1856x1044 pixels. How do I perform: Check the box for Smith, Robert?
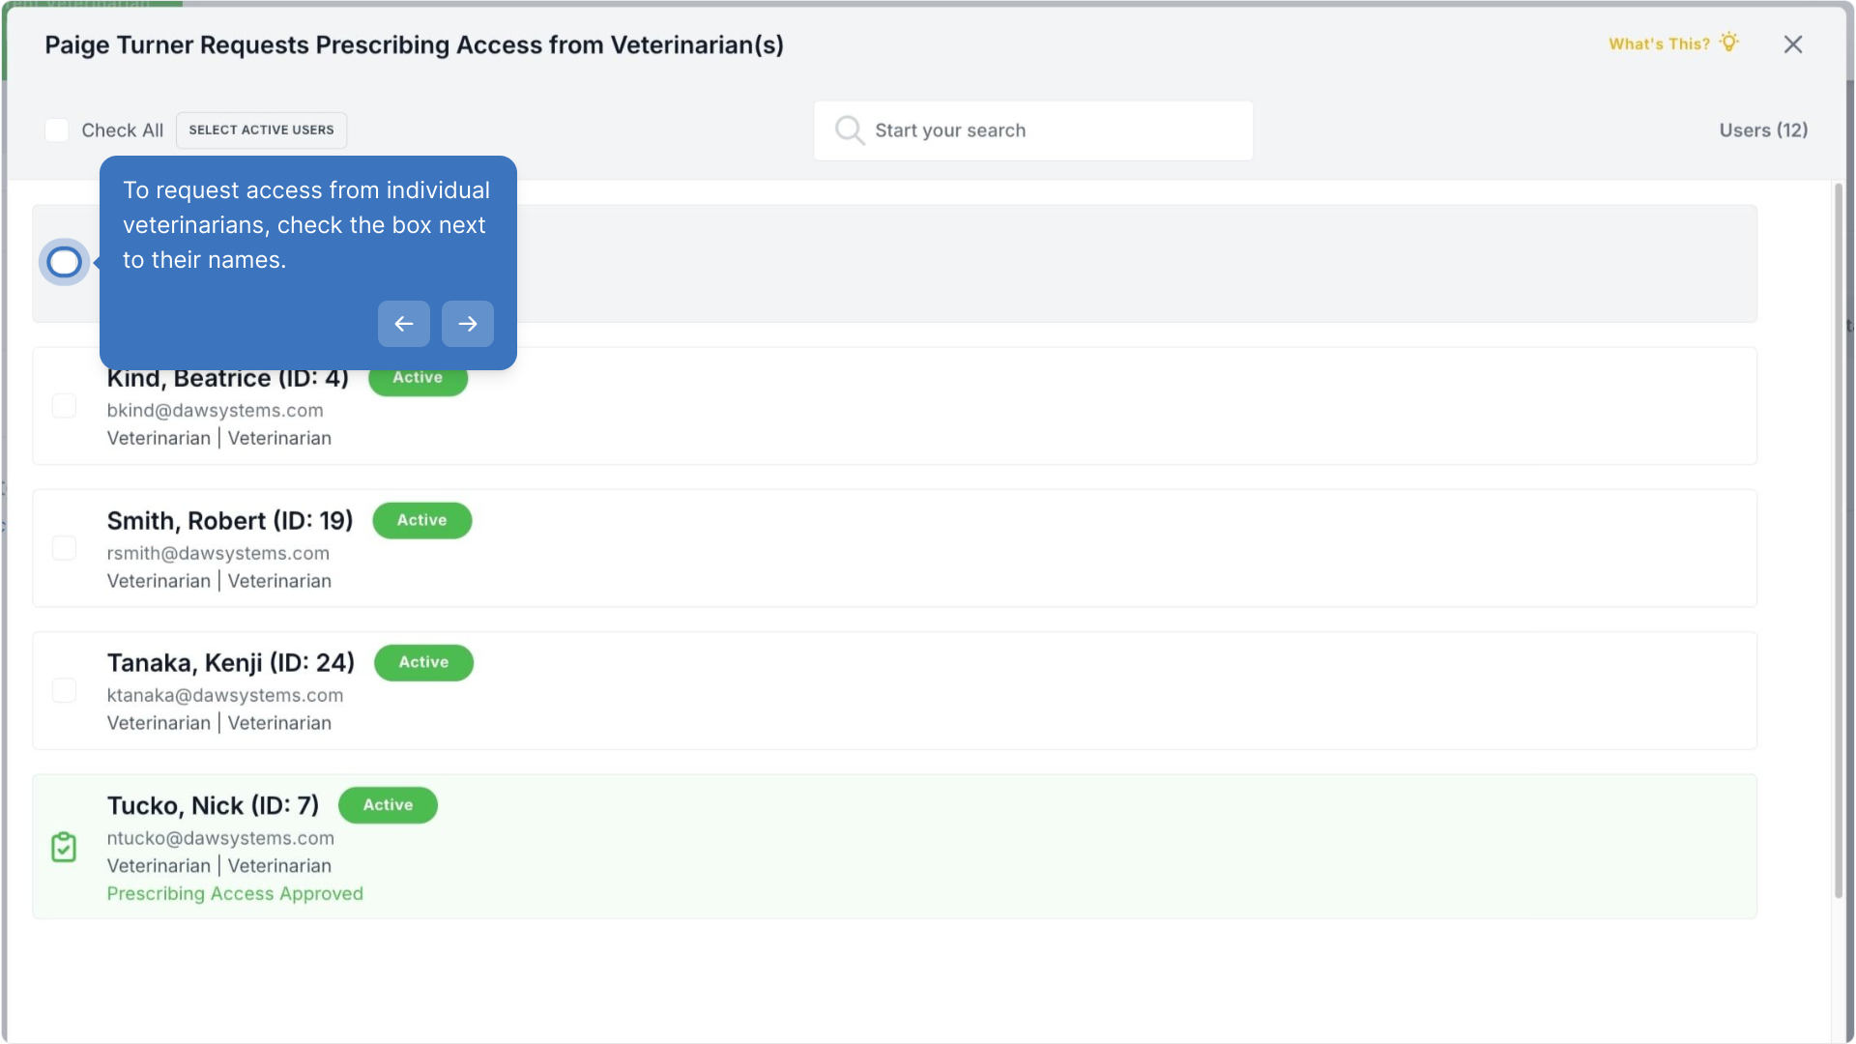pos(64,548)
